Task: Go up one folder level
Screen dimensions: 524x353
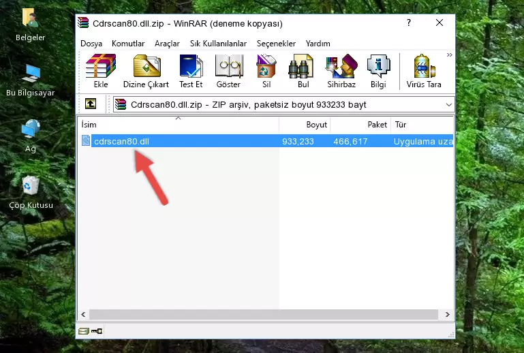Action: [91, 104]
